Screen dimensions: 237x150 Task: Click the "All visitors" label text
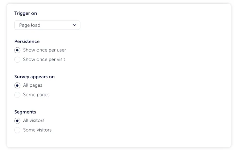point(34,121)
